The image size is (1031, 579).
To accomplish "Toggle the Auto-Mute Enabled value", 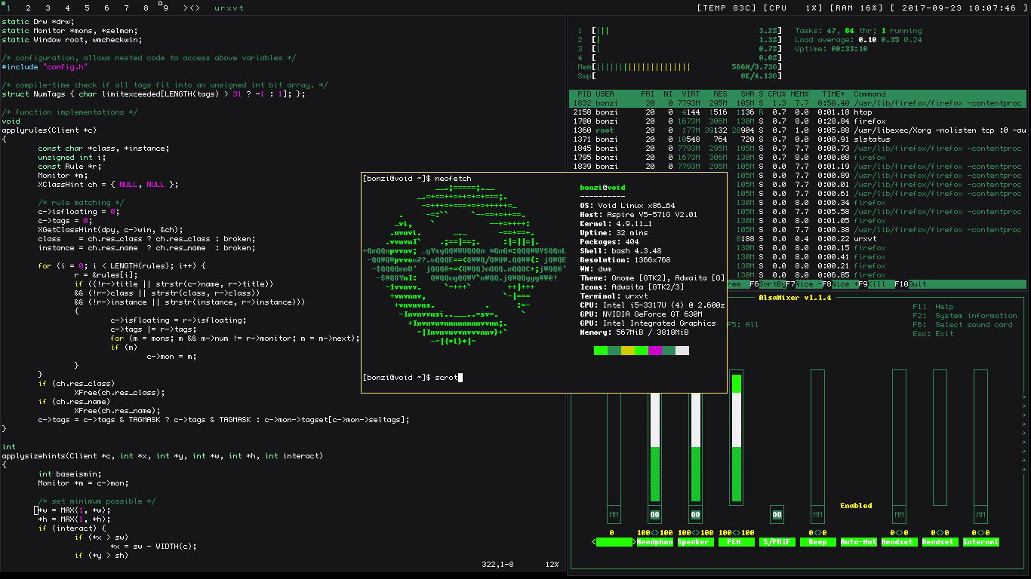I will [856, 506].
